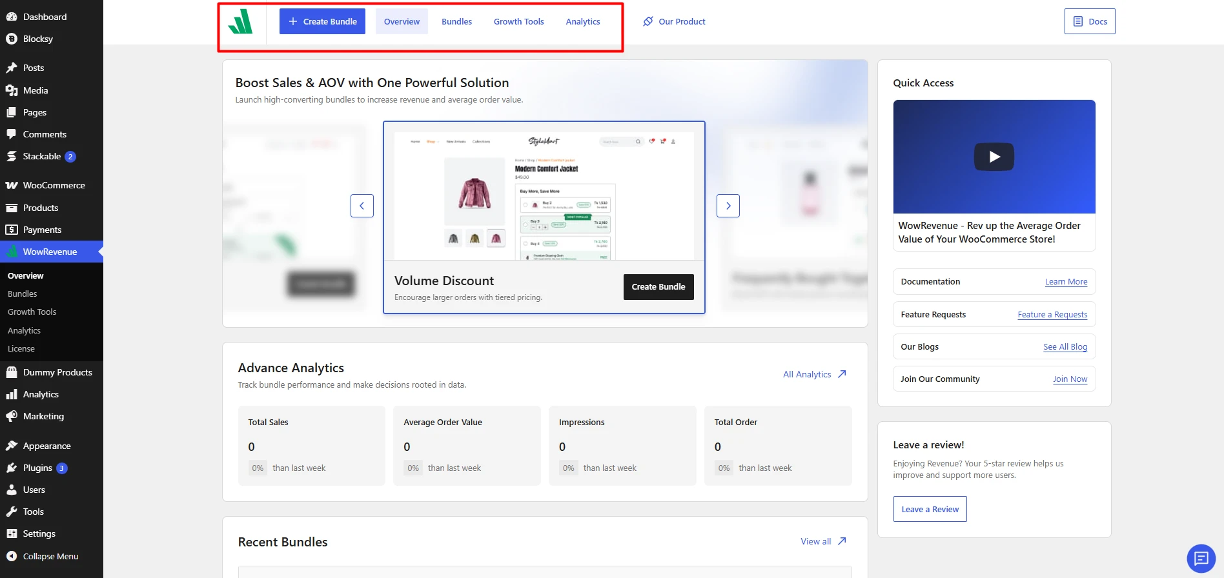
Task: Open the Our Product link
Action: tap(674, 21)
